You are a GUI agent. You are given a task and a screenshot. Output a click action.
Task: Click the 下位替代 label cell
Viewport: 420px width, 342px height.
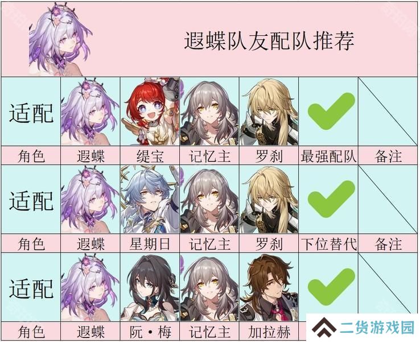pos(328,243)
